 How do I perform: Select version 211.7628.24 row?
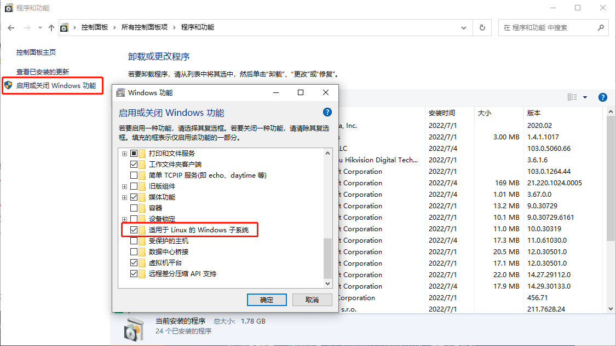click(x=546, y=309)
